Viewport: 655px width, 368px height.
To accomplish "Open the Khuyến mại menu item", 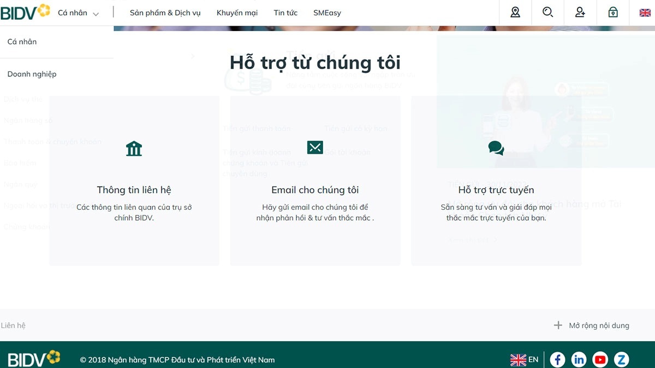I will pos(237,13).
